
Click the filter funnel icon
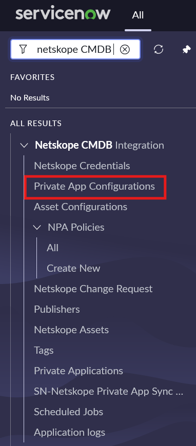tap(24, 49)
